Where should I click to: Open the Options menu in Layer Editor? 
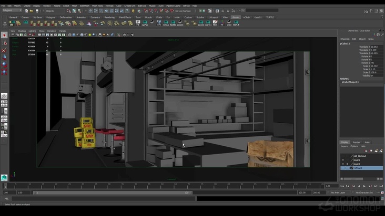pos(354,146)
